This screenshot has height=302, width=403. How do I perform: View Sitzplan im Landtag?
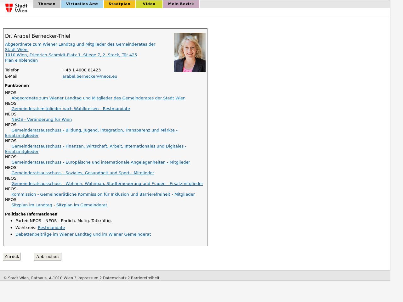click(32, 205)
